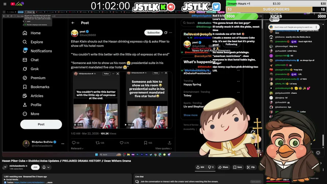Toggle Following button in Relevant people

coord(231,44)
